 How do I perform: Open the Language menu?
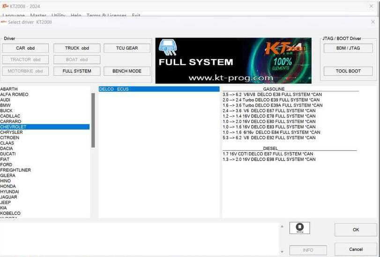coord(13,15)
